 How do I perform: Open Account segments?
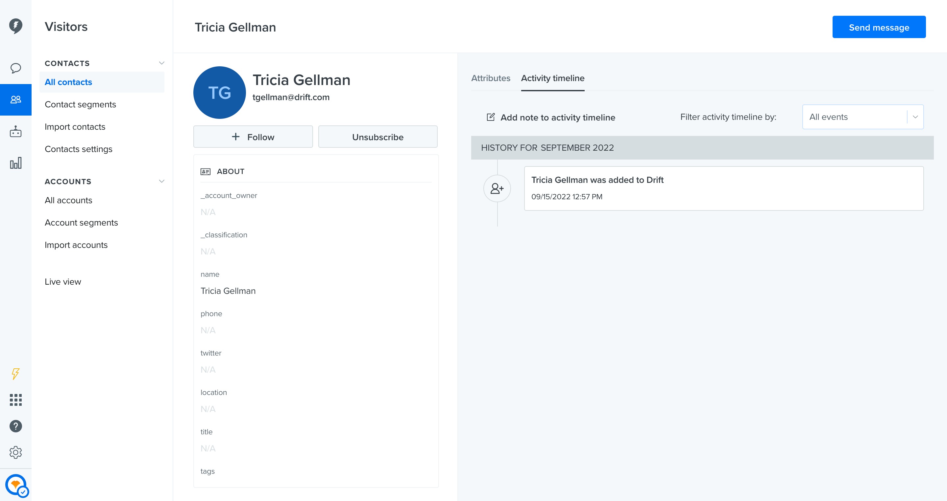(81, 223)
